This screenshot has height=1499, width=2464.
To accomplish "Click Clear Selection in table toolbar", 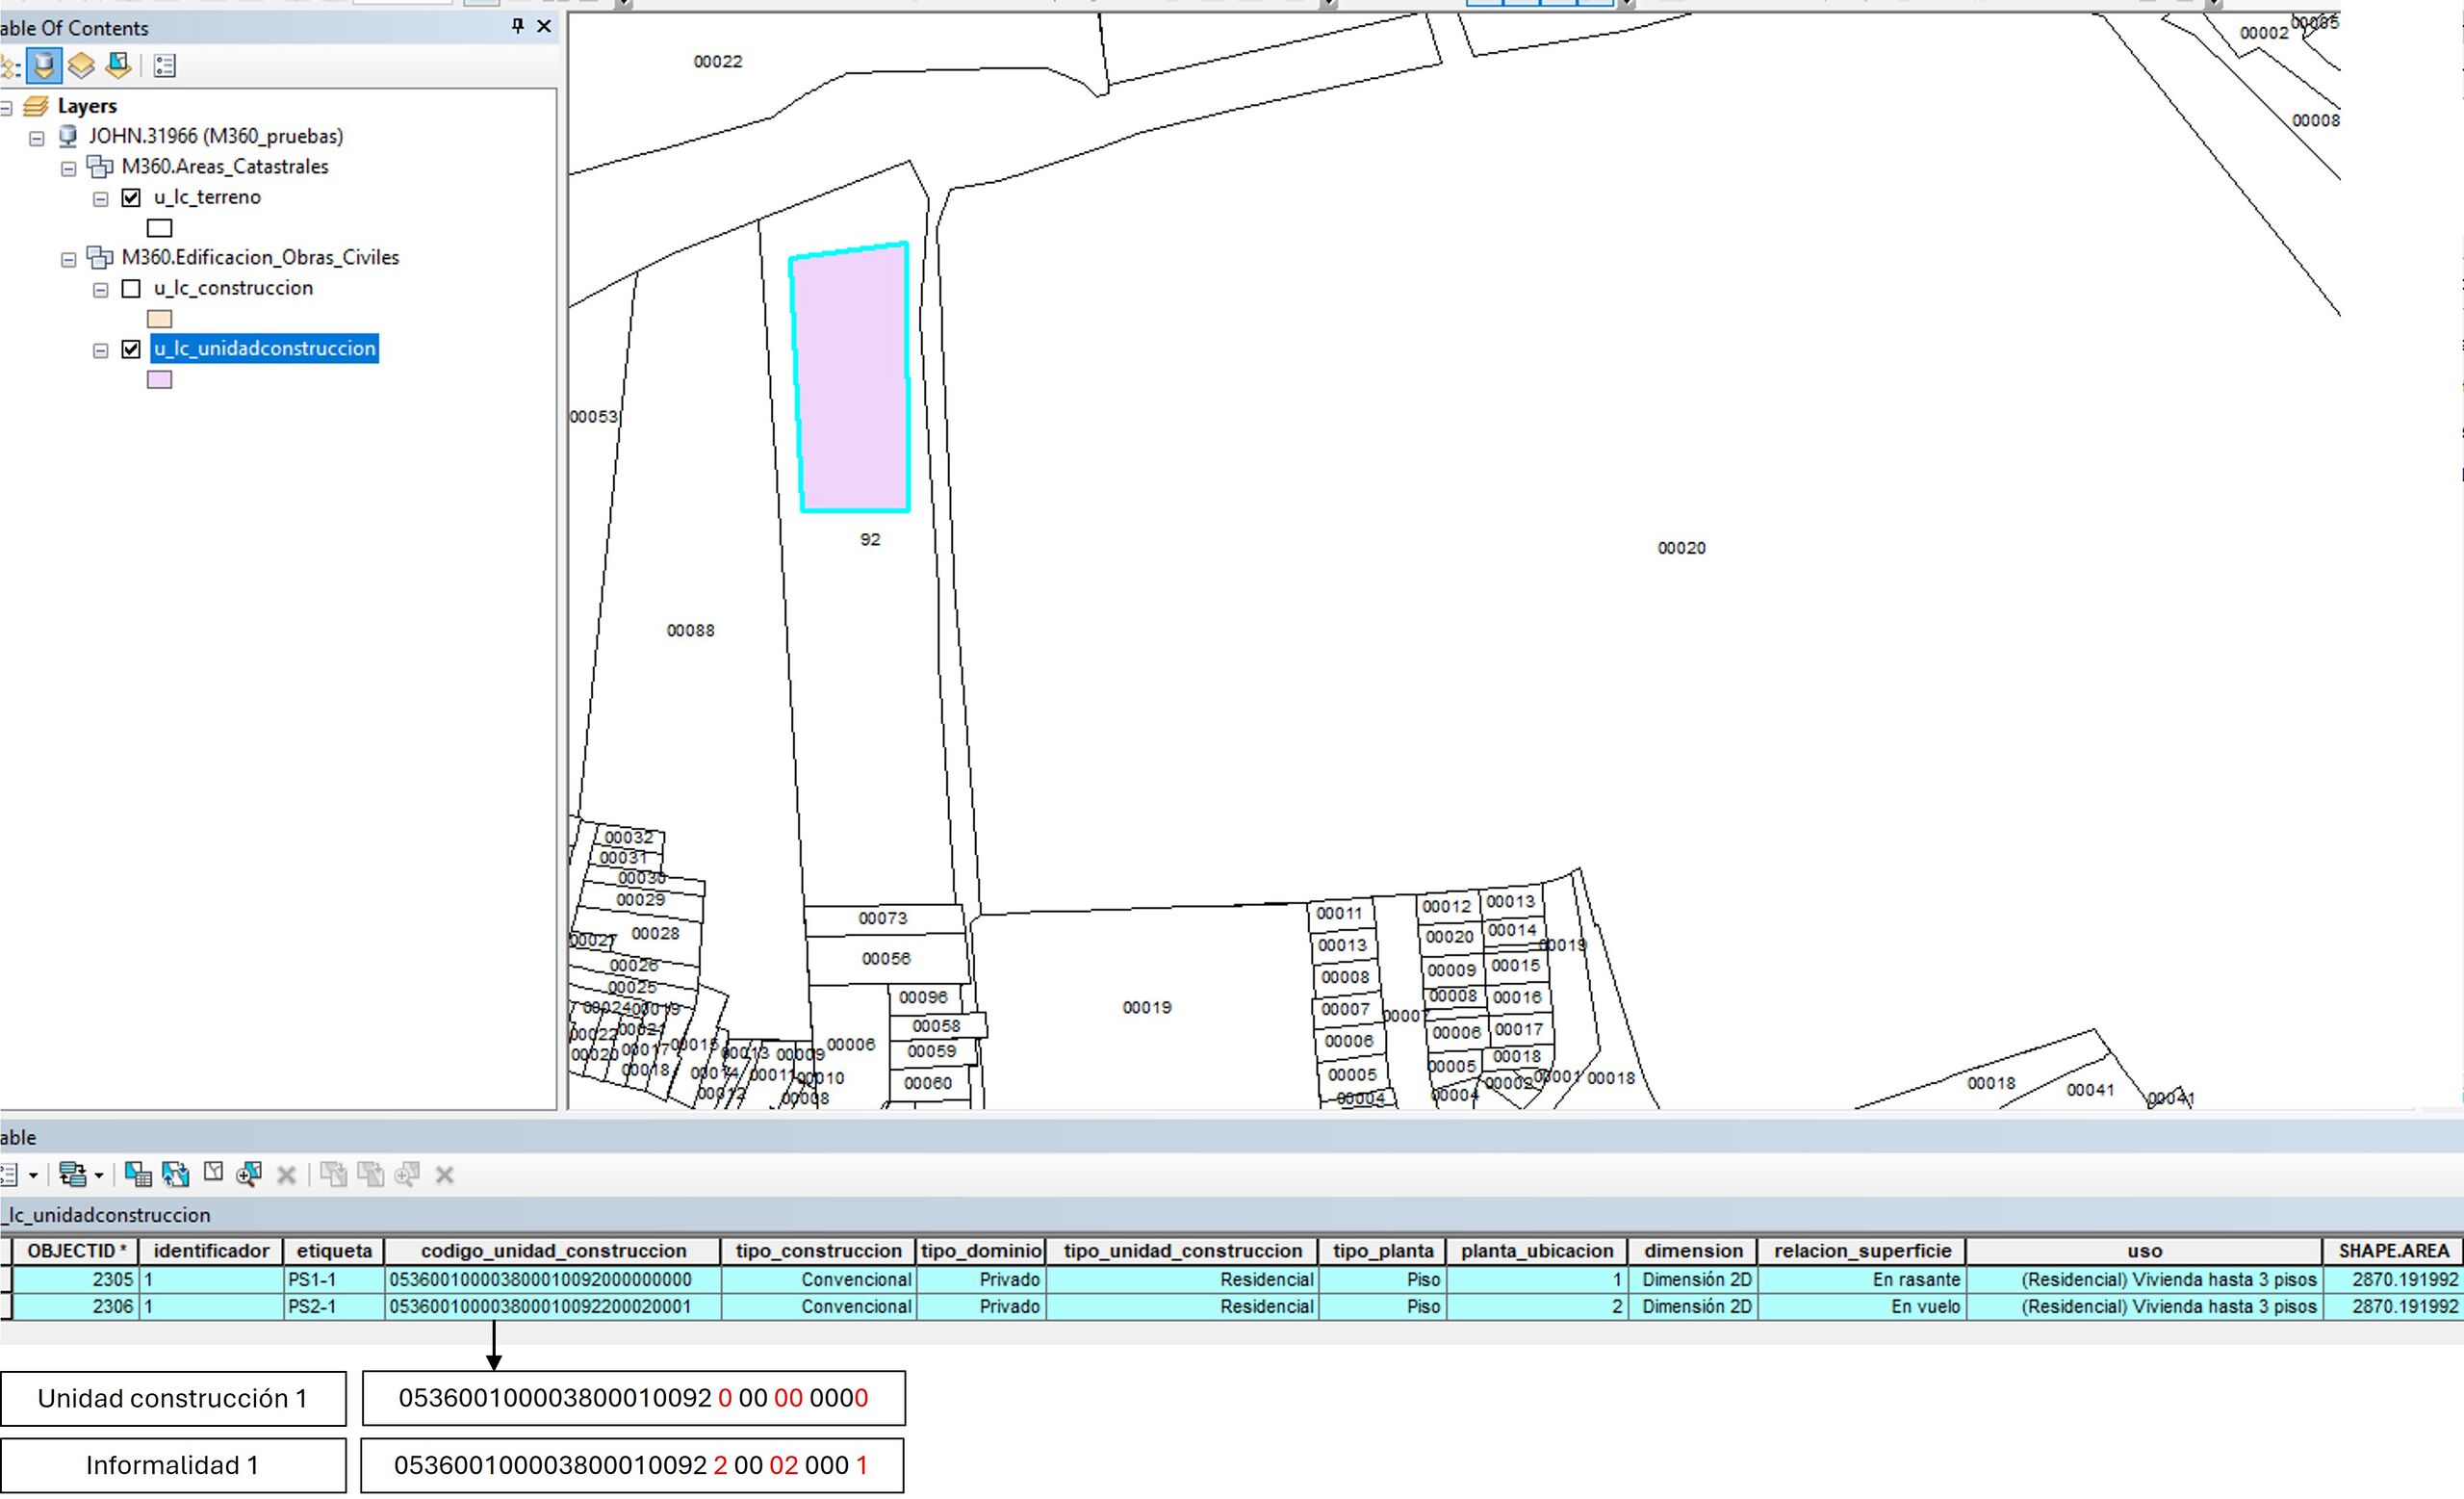I will point(213,1172).
